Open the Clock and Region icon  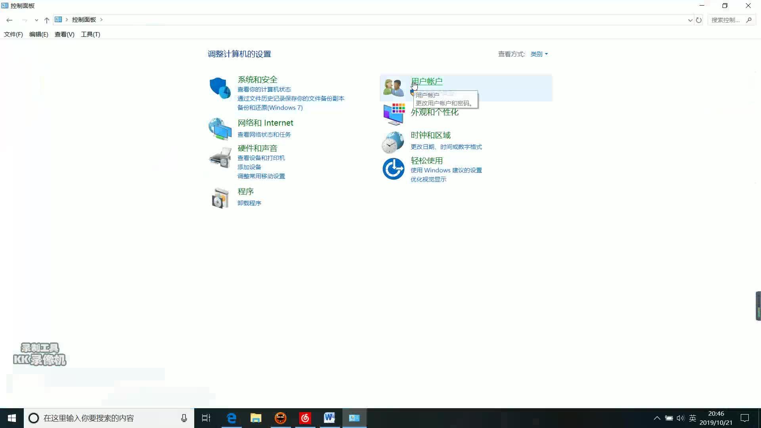(393, 142)
